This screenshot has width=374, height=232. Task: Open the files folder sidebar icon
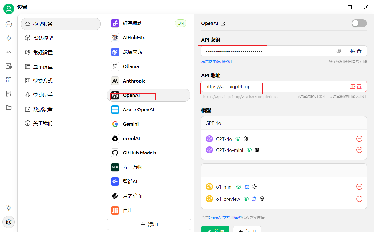[x=9, y=107]
